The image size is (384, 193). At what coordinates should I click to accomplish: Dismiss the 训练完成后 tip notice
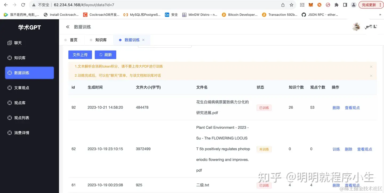pyautogui.click(x=371, y=76)
